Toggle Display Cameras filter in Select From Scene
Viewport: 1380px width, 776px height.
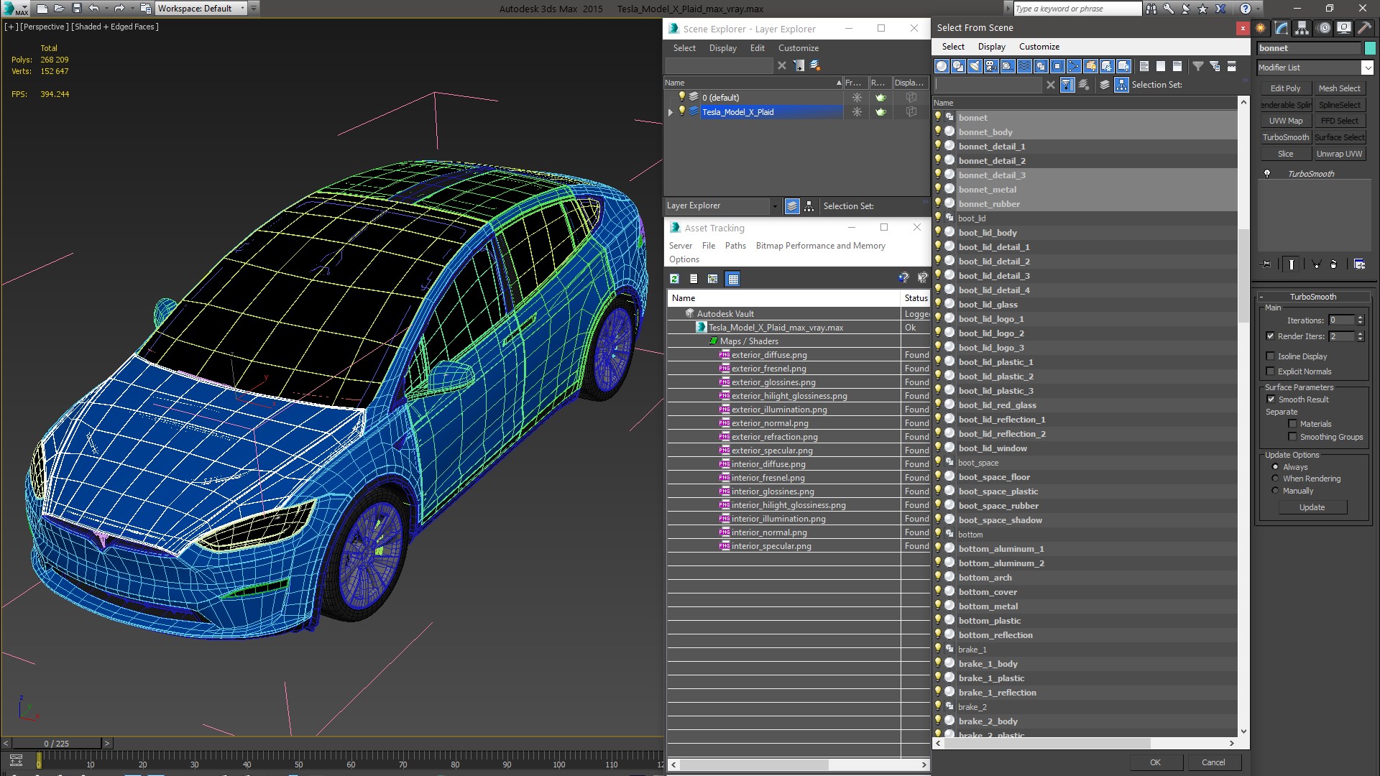tap(991, 66)
